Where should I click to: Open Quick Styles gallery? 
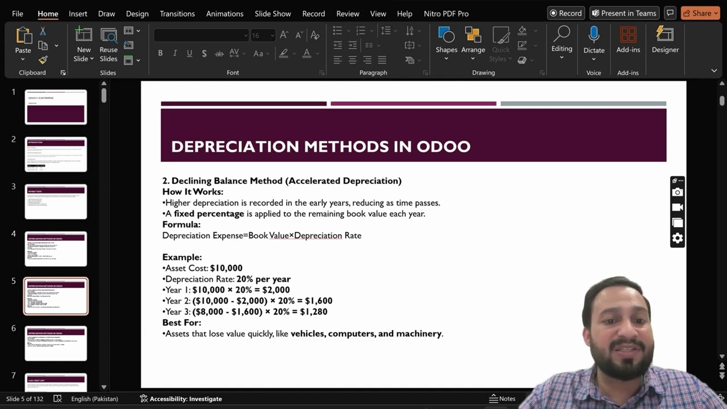[x=500, y=44]
